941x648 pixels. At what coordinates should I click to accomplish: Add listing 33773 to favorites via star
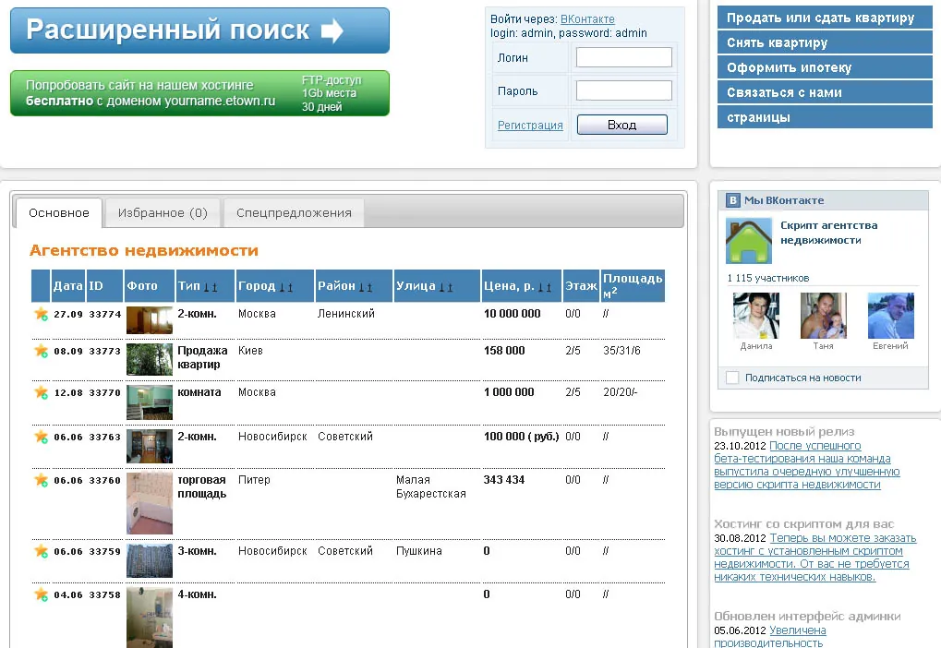41,351
